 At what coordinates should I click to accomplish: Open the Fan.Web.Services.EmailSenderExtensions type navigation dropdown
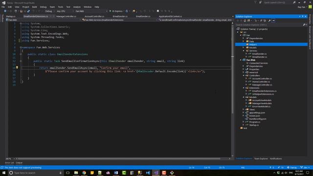click(119, 20)
